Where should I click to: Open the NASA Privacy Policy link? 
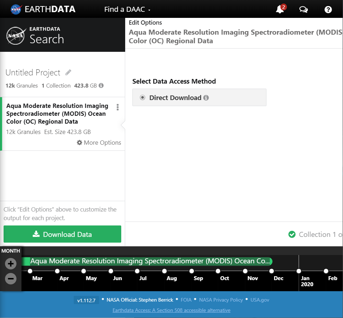coord(221,300)
